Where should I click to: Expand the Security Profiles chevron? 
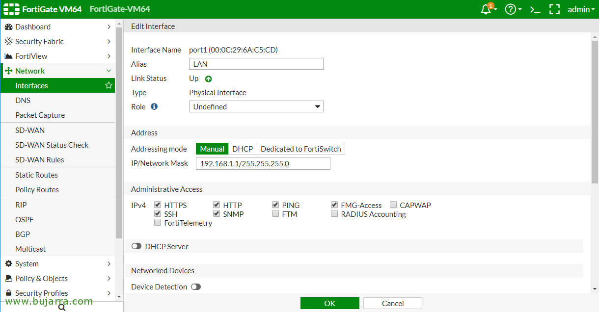point(109,293)
